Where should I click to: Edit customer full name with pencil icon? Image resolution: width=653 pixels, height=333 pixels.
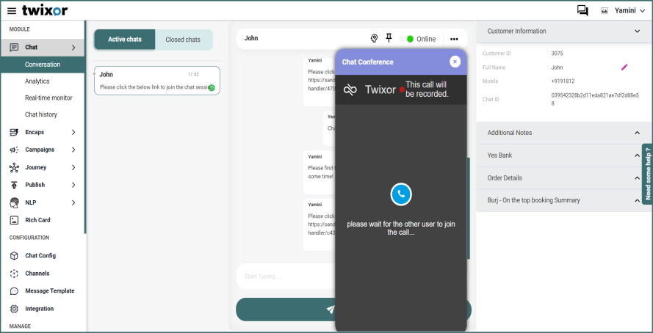[625, 67]
